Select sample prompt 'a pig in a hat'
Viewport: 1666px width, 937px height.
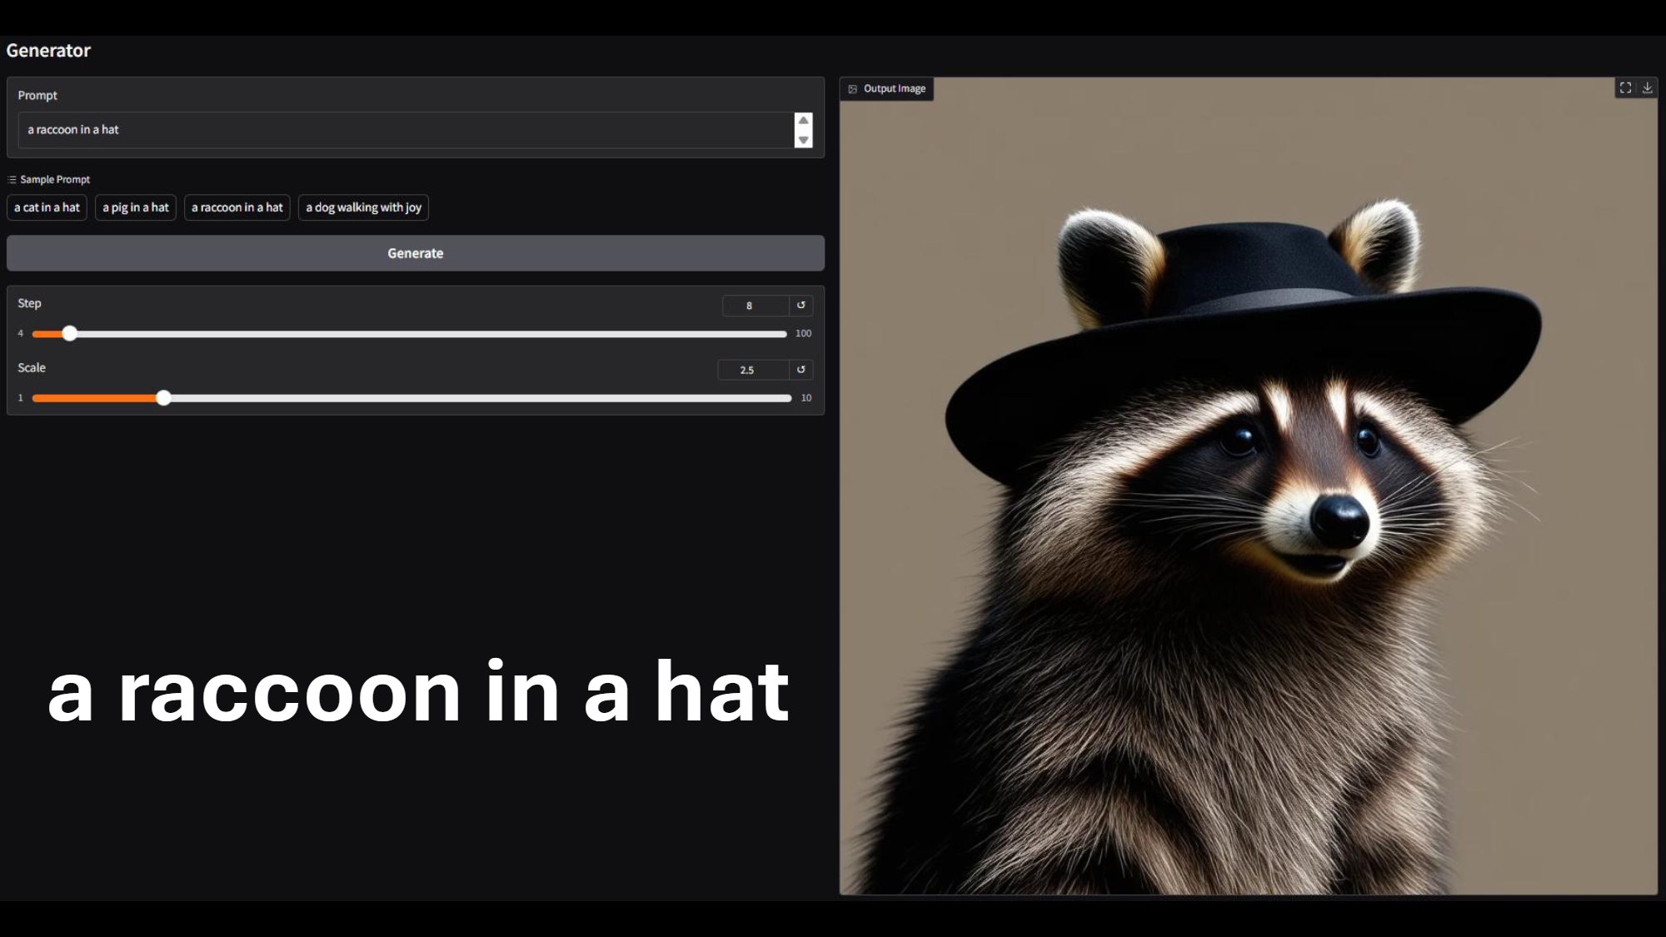pos(136,207)
